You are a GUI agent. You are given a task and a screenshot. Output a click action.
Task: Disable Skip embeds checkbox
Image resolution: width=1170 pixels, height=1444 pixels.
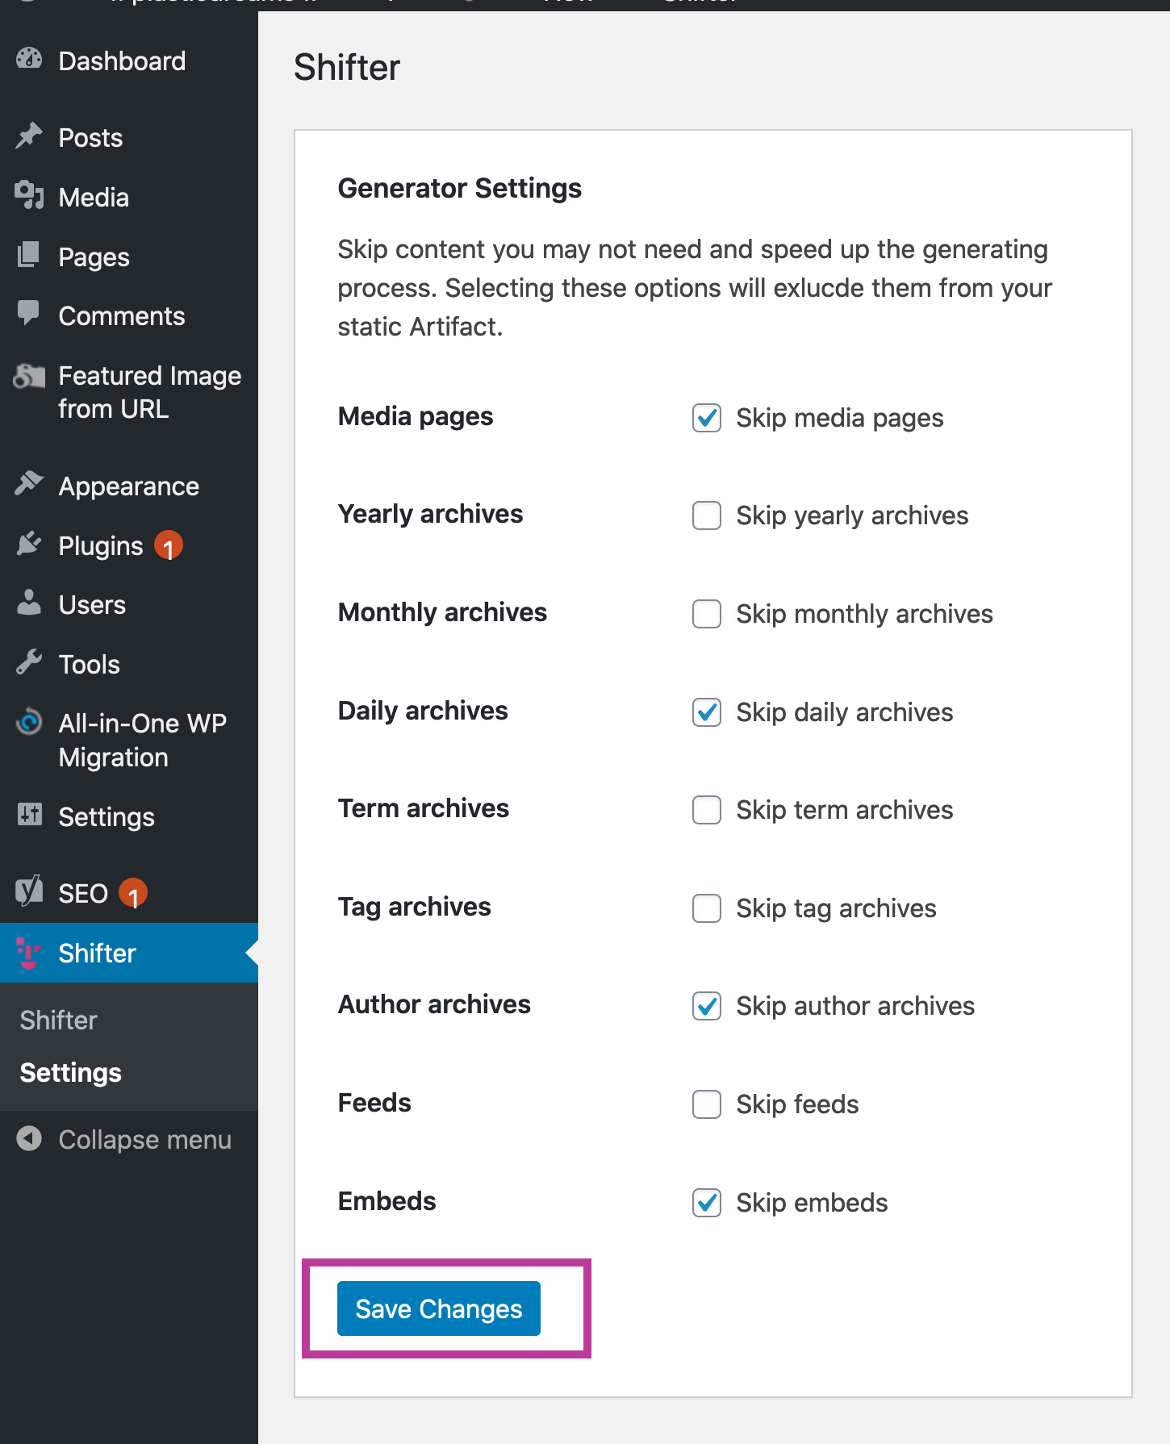click(707, 1203)
